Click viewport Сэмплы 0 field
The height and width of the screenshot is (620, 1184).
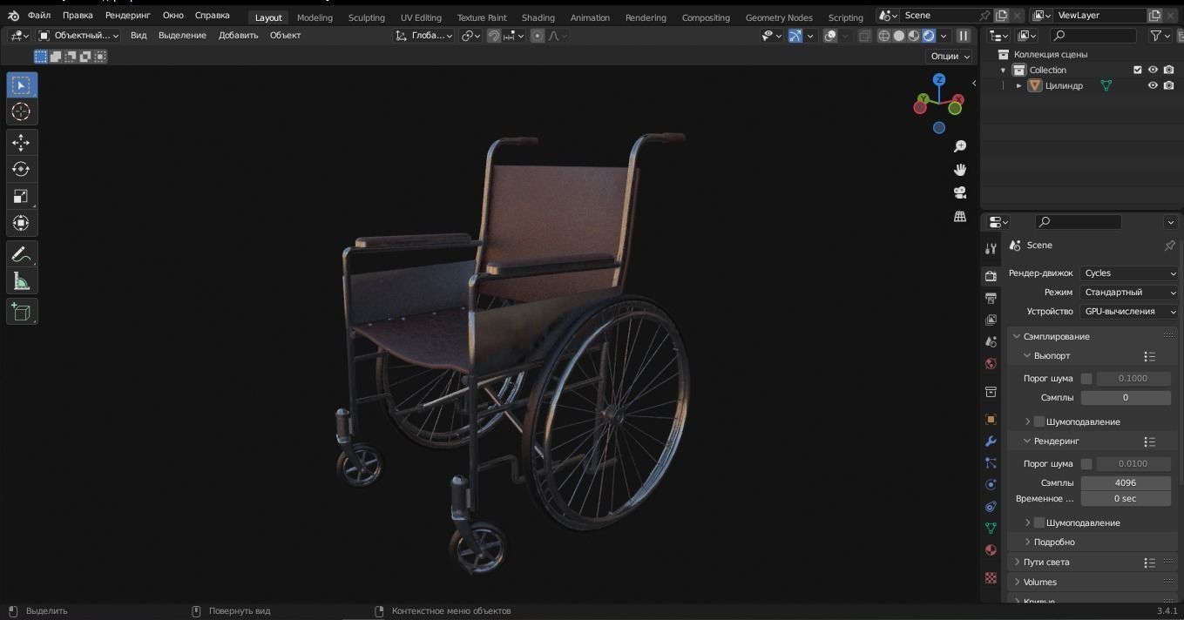click(x=1126, y=397)
